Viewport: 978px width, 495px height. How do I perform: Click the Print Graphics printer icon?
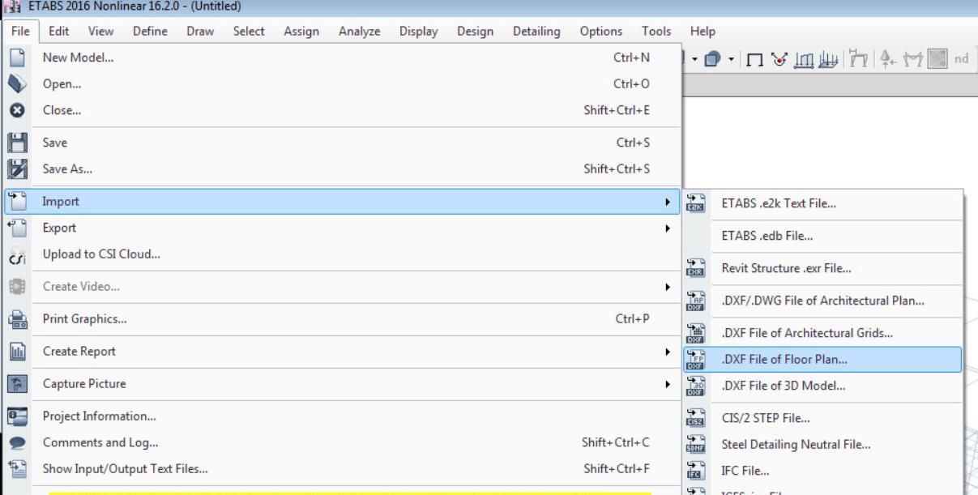click(17, 319)
